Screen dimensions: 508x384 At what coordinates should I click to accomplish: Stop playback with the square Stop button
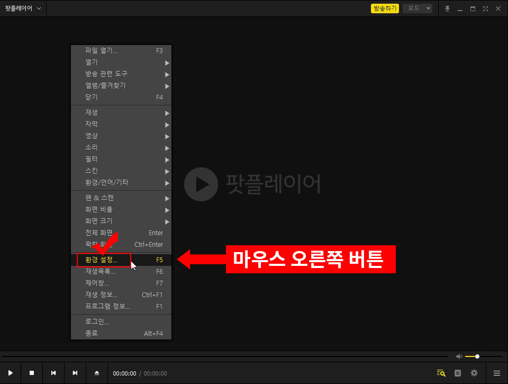pyautogui.click(x=32, y=373)
